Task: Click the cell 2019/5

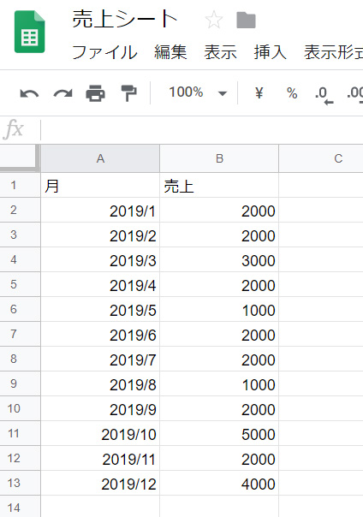Action: pos(100,309)
